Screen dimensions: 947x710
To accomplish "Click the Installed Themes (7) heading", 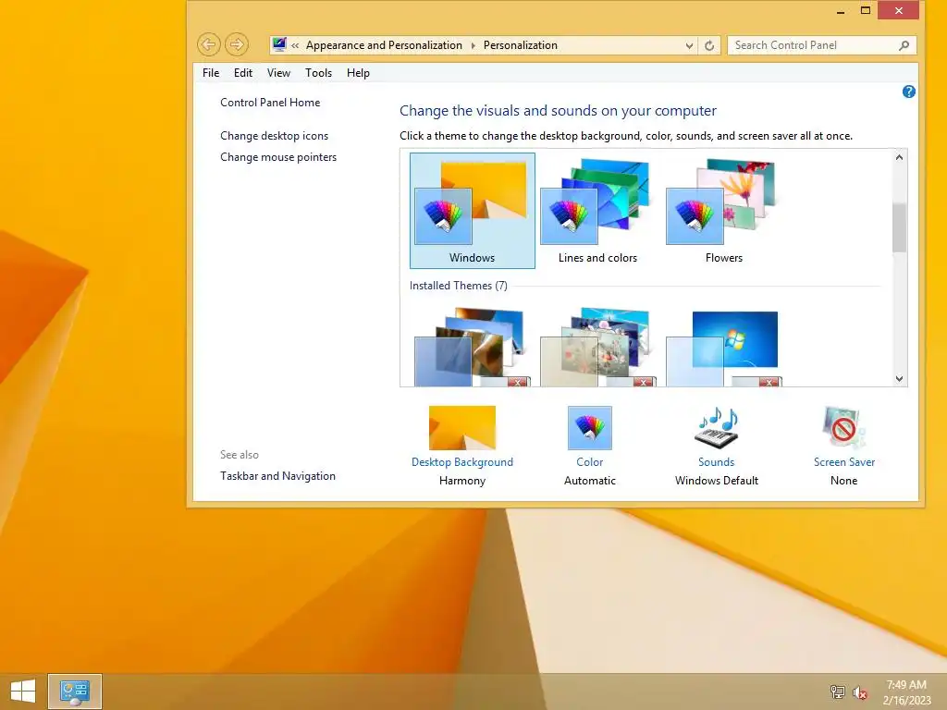I will coord(459,286).
